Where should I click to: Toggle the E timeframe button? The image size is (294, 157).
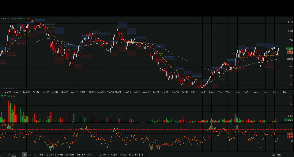30,155
